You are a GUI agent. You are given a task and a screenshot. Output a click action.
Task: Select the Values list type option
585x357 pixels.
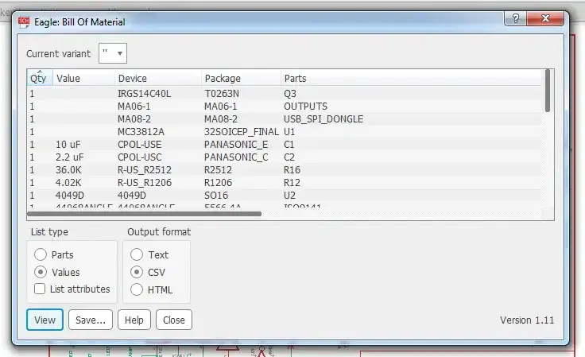coord(41,272)
